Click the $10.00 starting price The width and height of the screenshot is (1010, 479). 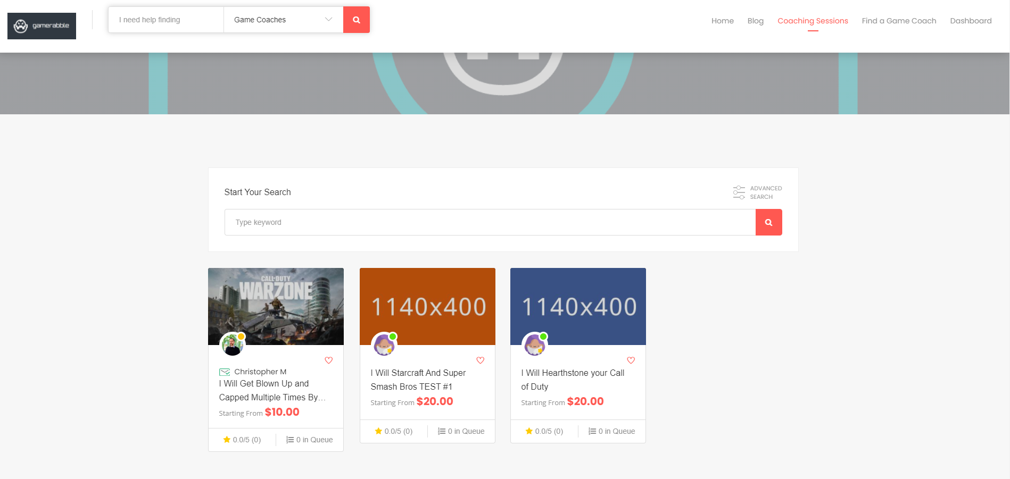[x=282, y=412]
